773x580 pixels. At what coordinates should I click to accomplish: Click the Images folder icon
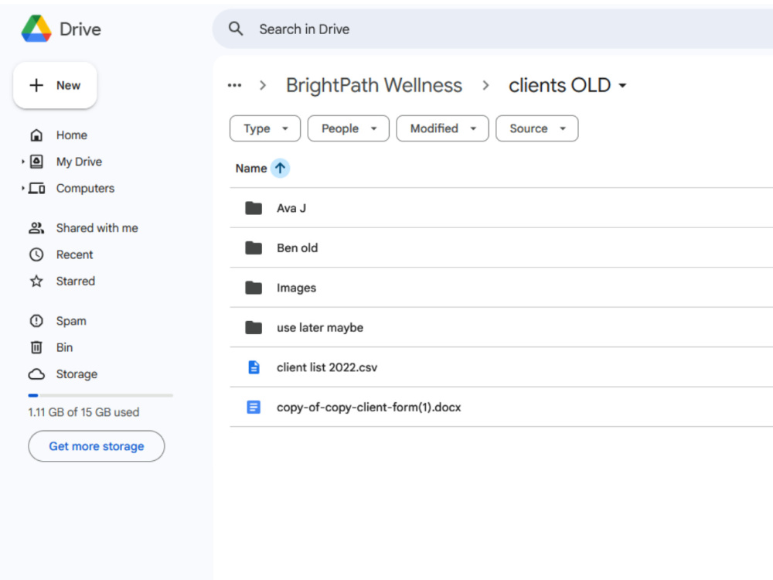(x=254, y=288)
